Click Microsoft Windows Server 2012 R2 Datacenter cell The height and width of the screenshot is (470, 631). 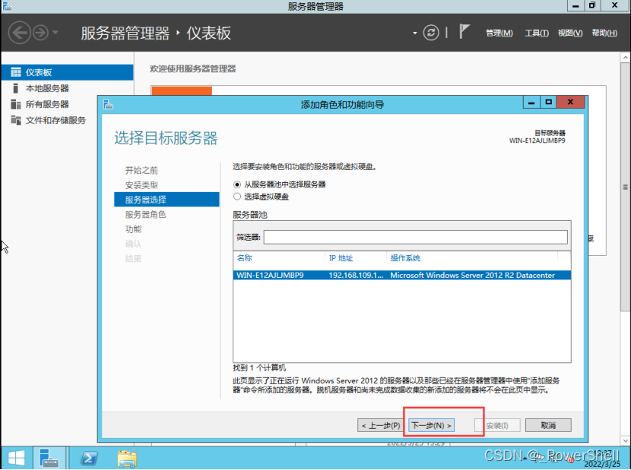click(x=472, y=276)
